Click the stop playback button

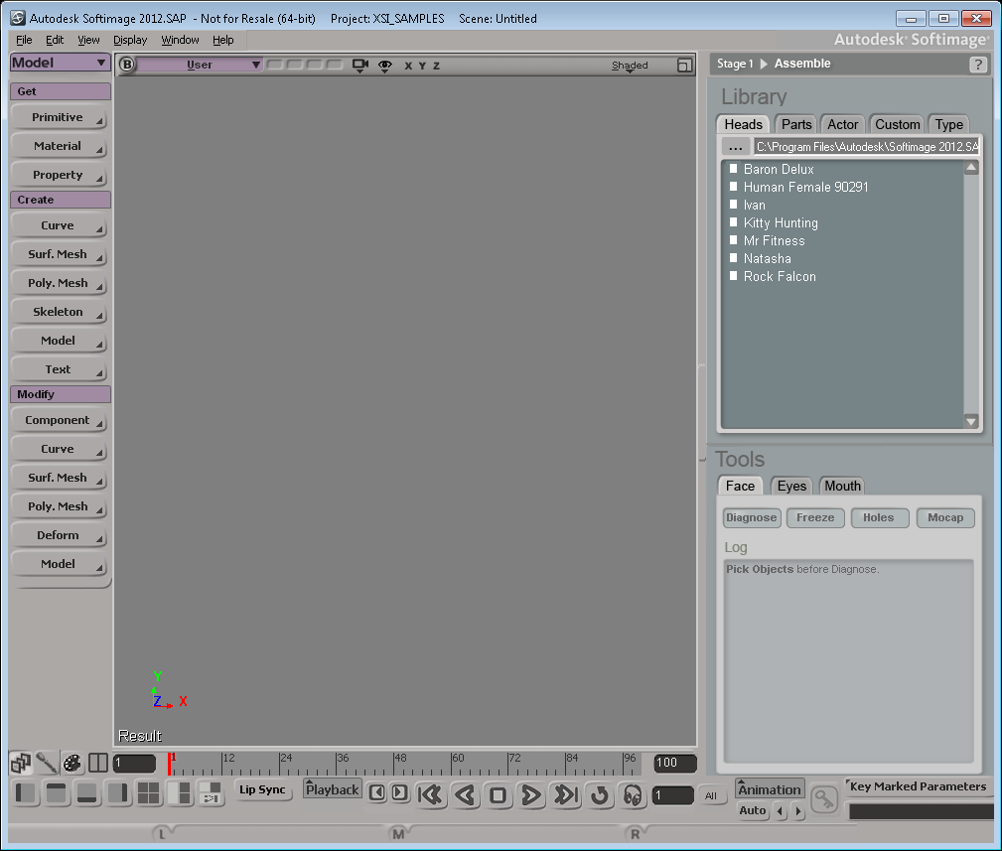coord(498,794)
